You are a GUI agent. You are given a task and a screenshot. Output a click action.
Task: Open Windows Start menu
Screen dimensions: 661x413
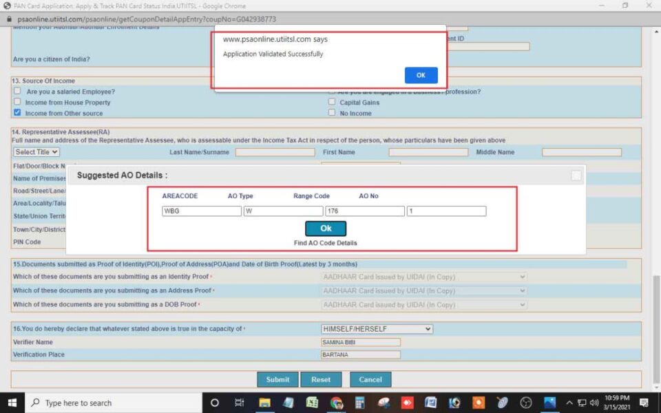click(12, 403)
